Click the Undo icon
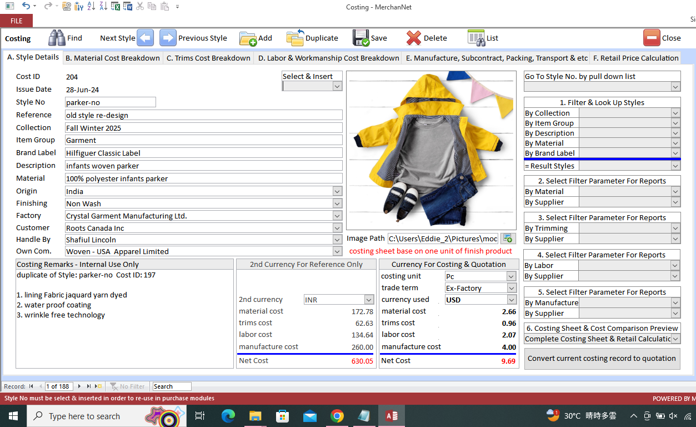Screen dimensions: 696x427 pos(27,7)
